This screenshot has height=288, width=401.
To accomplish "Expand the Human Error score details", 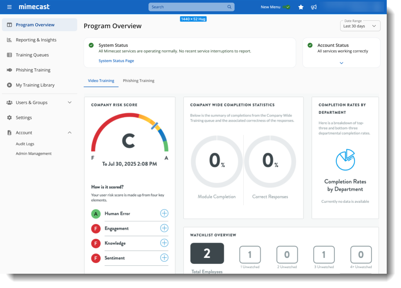I will click(x=164, y=213).
